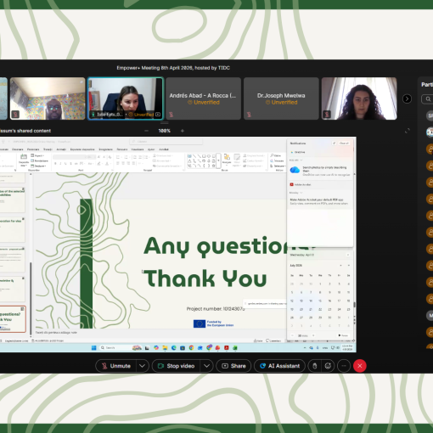Zoom in shared content with plus icon
433x433 pixels.
[183, 131]
